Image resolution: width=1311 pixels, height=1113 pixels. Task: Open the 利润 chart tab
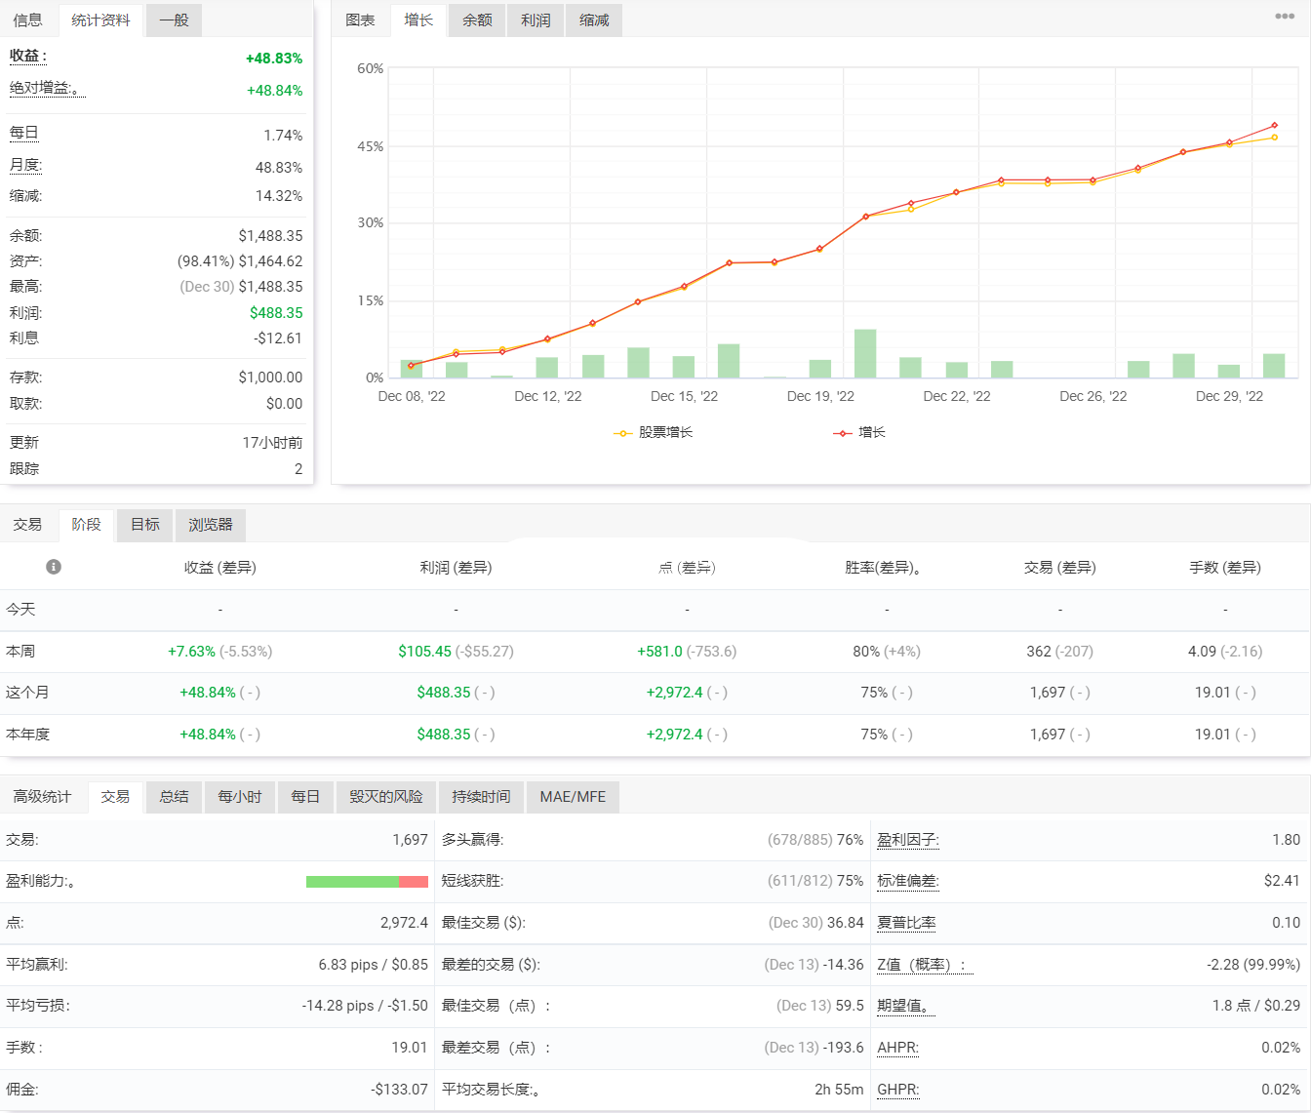536,20
